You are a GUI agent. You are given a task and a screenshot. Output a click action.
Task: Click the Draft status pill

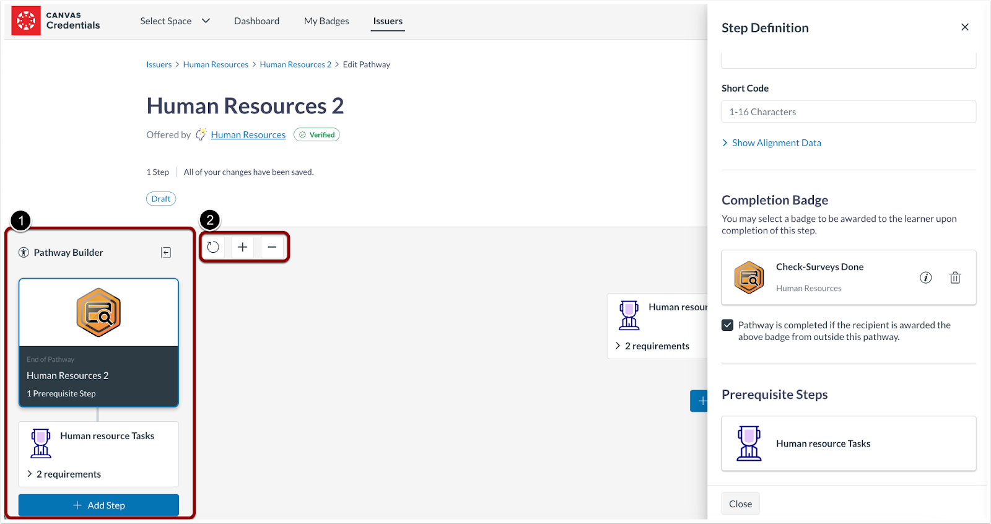pos(161,199)
